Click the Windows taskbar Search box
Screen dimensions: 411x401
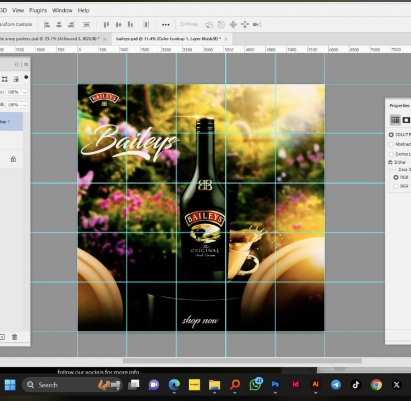[x=48, y=385]
